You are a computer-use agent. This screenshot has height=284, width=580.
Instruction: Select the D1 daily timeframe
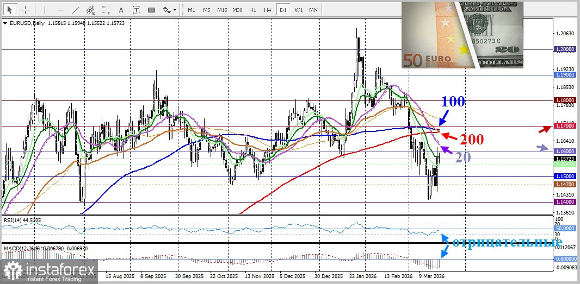coord(283,10)
